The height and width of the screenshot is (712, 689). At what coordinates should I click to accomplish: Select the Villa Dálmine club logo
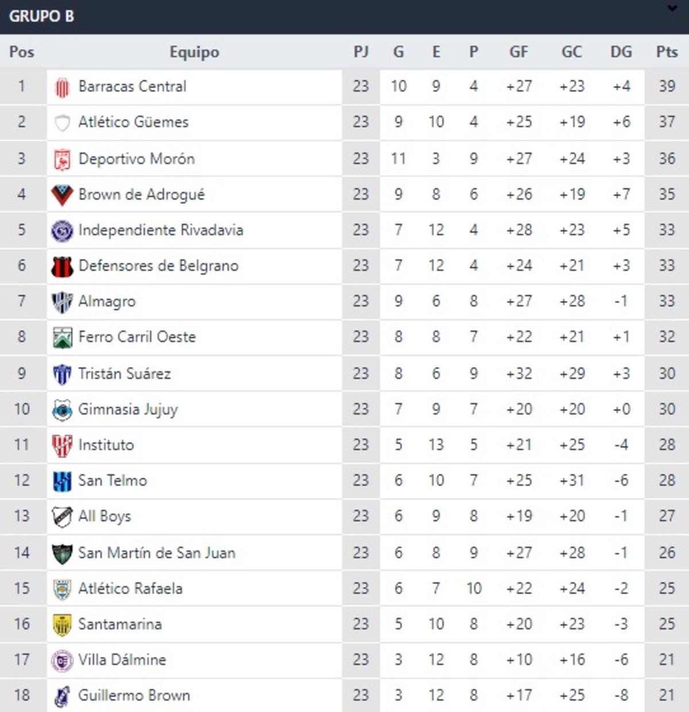63,659
